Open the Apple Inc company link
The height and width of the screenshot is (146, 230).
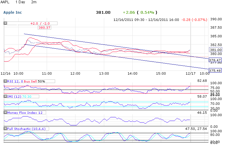pyautogui.click(x=13, y=13)
